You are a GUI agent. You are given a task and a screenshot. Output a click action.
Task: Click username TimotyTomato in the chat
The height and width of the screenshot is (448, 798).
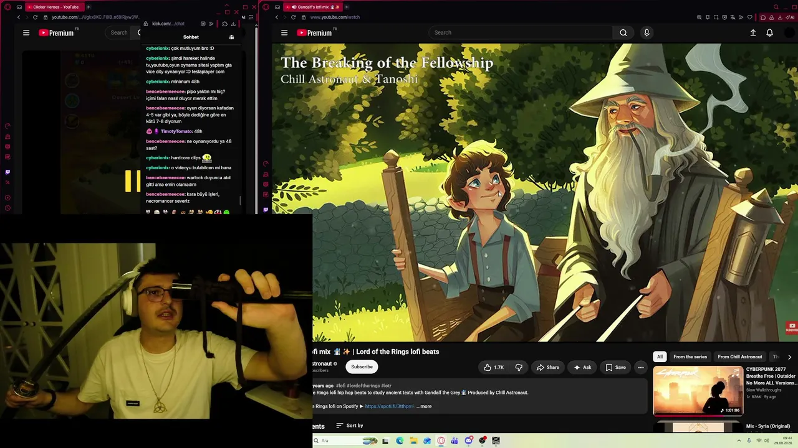[x=176, y=131]
